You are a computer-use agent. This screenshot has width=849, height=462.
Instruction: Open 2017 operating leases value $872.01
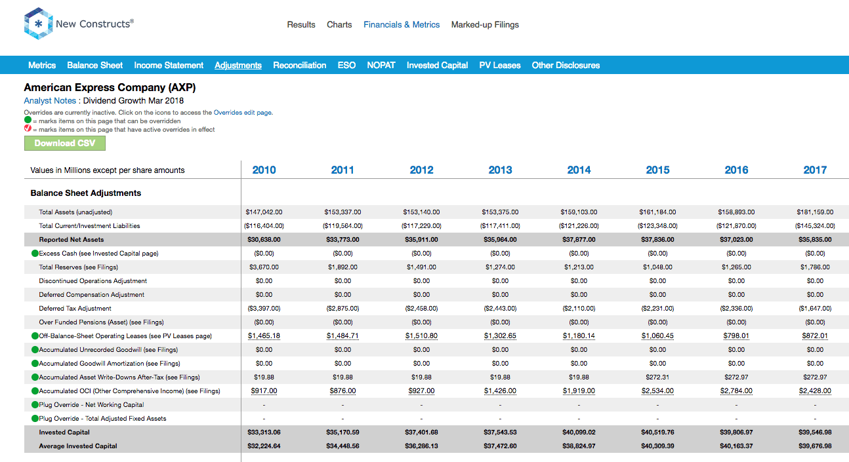(x=815, y=336)
